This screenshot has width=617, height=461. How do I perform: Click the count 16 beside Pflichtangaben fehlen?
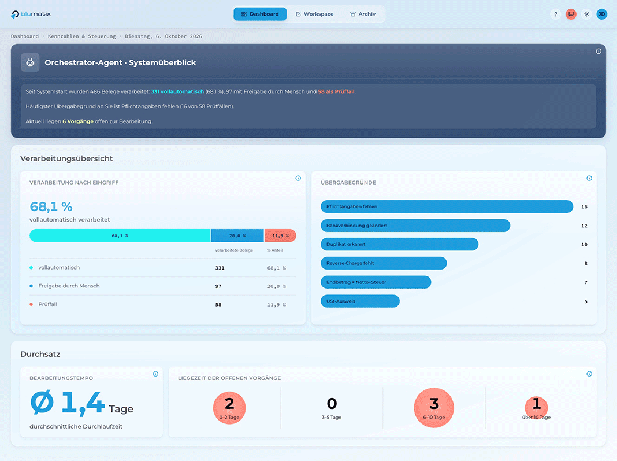(x=584, y=207)
